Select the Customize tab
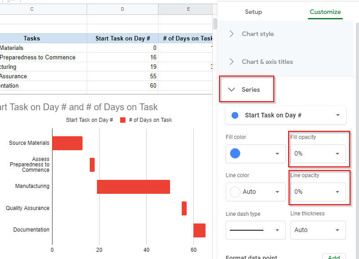The image size is (359, 259). click(x=325, y=12)
